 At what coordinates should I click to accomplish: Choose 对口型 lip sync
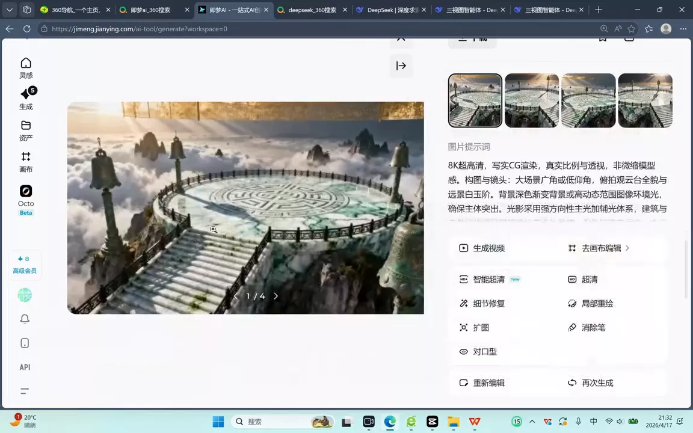478,351
